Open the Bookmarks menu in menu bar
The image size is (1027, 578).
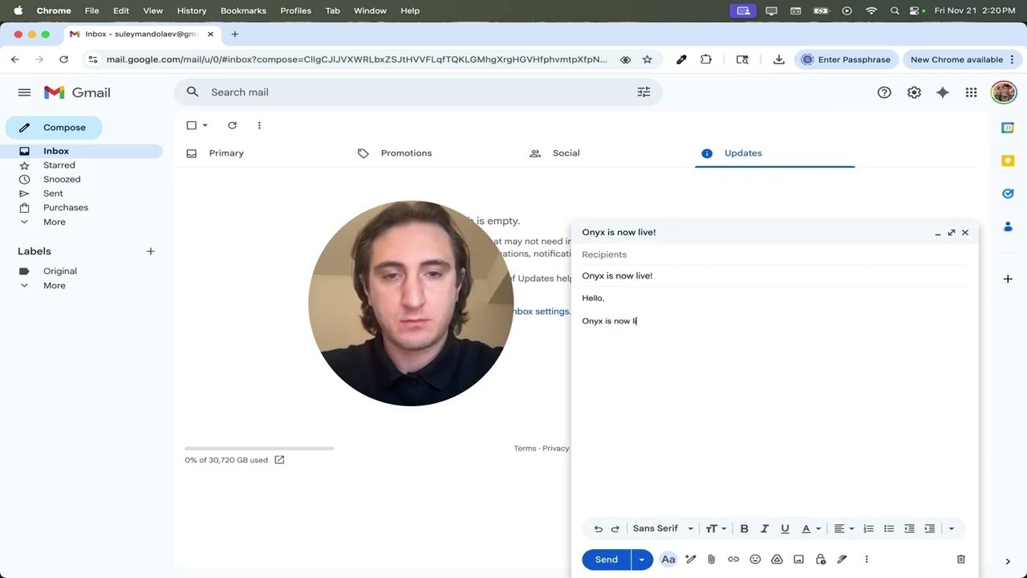click(242, 10)
